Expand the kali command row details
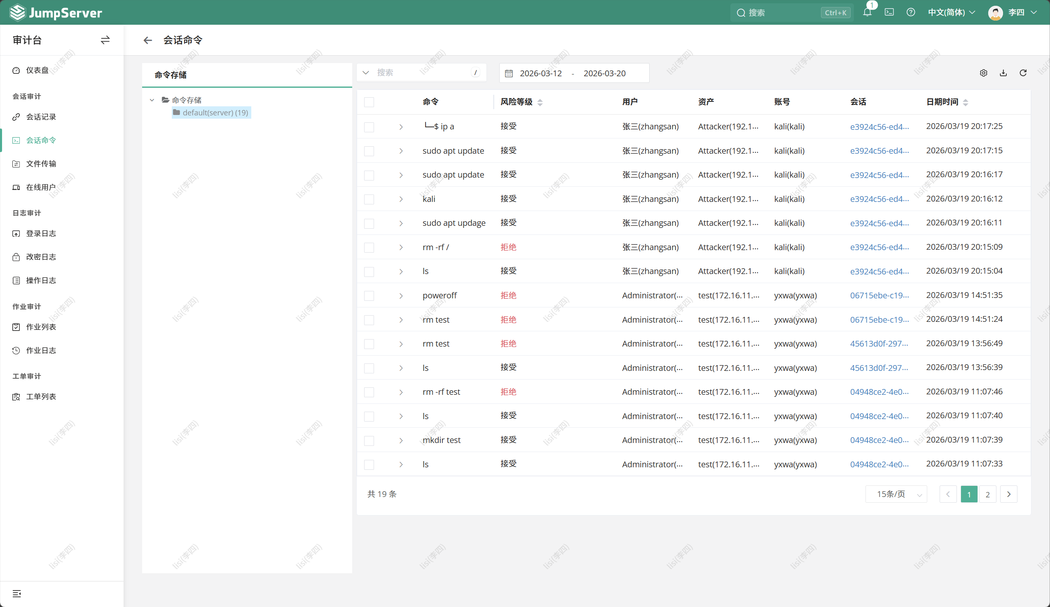 point(401,199)
